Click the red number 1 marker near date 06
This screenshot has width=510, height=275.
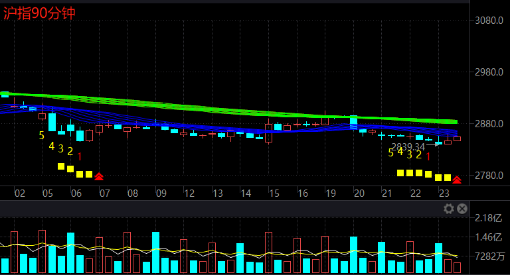(80, 156)
